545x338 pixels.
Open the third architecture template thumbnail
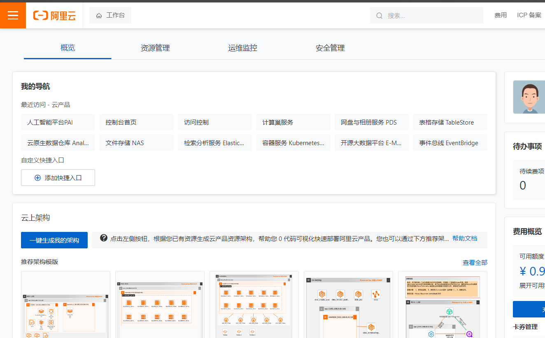[x=254, y=304]
